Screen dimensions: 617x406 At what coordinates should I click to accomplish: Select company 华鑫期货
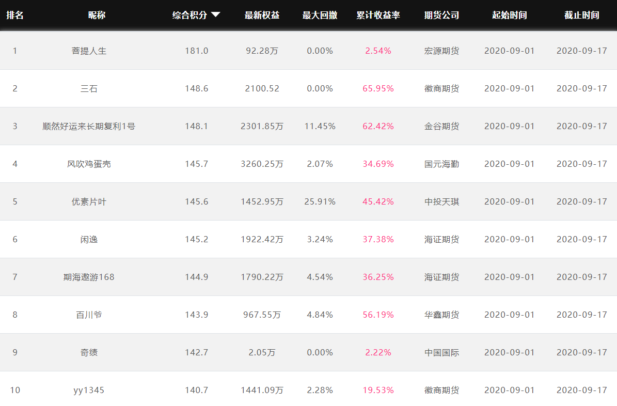pos(441,315)
